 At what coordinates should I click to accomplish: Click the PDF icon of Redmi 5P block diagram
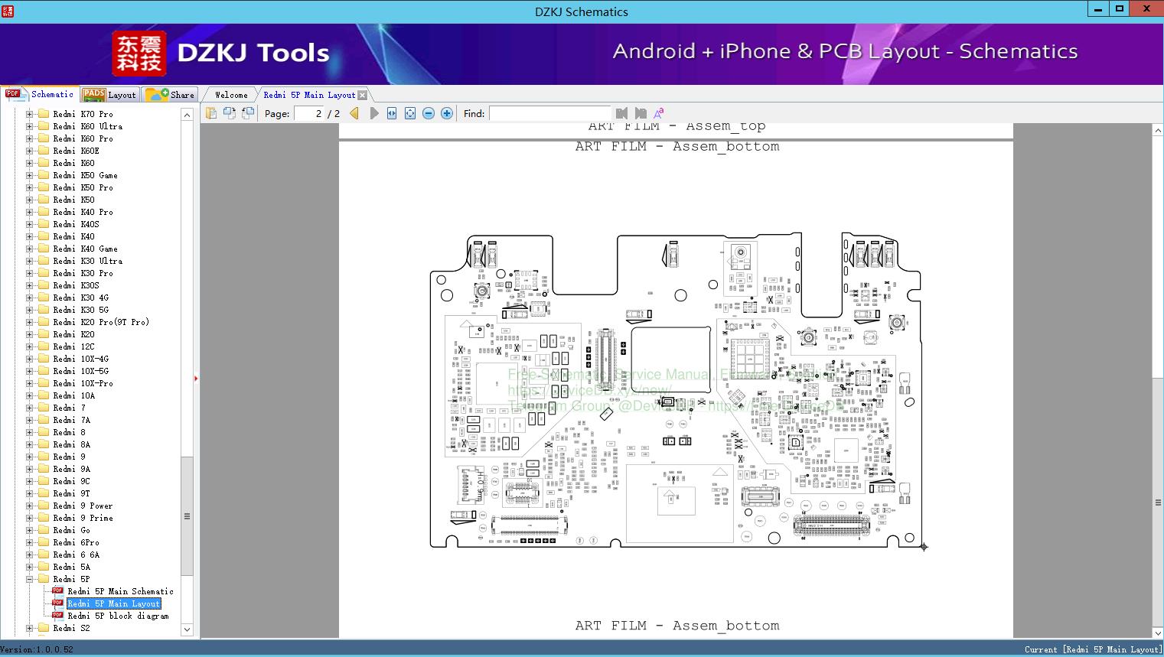(x=57, y=616)
